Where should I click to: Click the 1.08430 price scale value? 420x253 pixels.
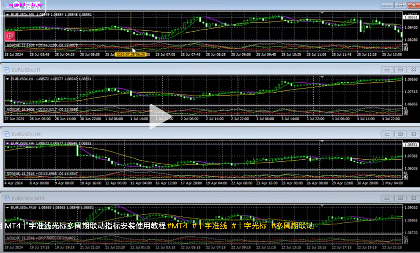coord(411,27)
